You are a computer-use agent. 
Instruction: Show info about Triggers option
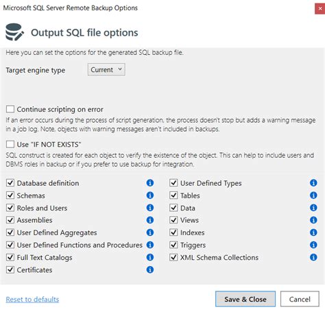coord(313,245)
